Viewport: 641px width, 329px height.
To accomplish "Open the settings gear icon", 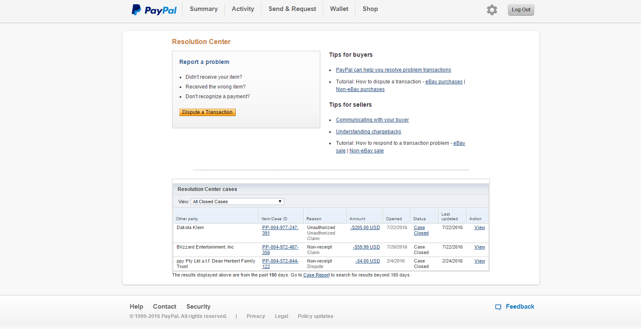I will [x=492, y=10].
